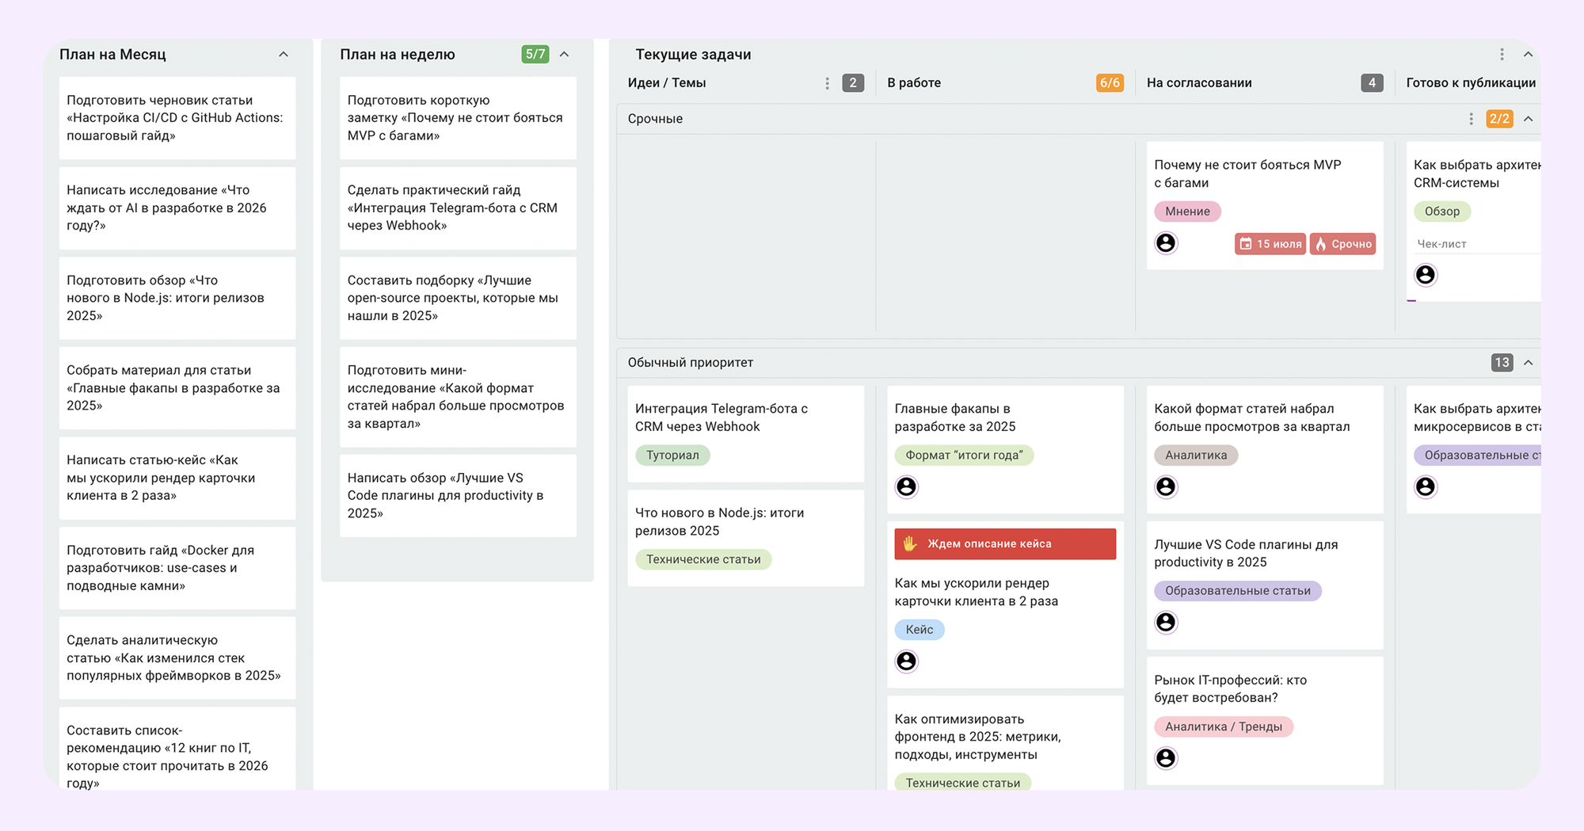Open three-dot menu for Текущие задачи board
Image resolution: width=1584 pixels, height=831 pixels.
(1501, 55)
